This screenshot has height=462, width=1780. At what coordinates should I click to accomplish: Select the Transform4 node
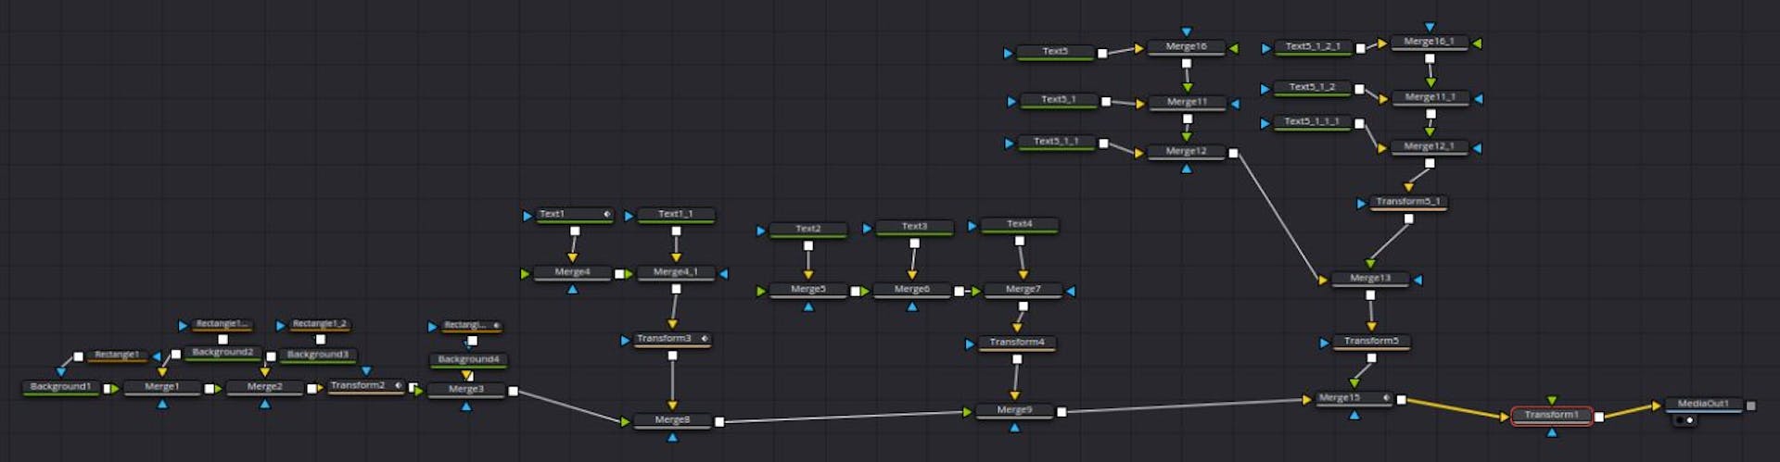1016,343
